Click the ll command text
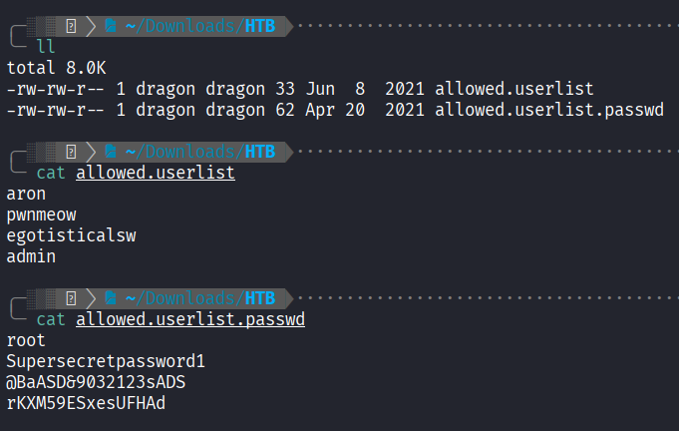Viewport: 679px width, 431px height. [x=45, y=47]
